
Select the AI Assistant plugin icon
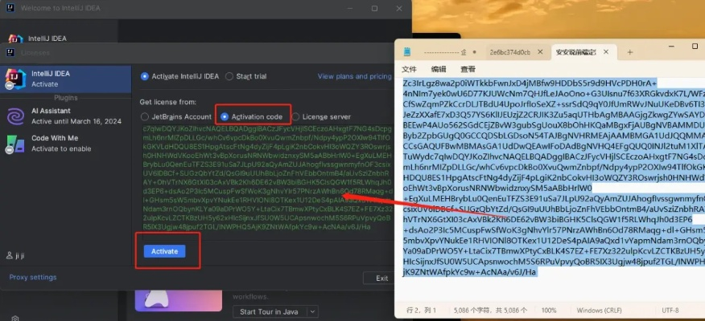point(16,116)
